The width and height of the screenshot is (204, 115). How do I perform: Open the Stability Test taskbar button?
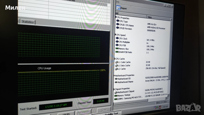coord(110,112)
